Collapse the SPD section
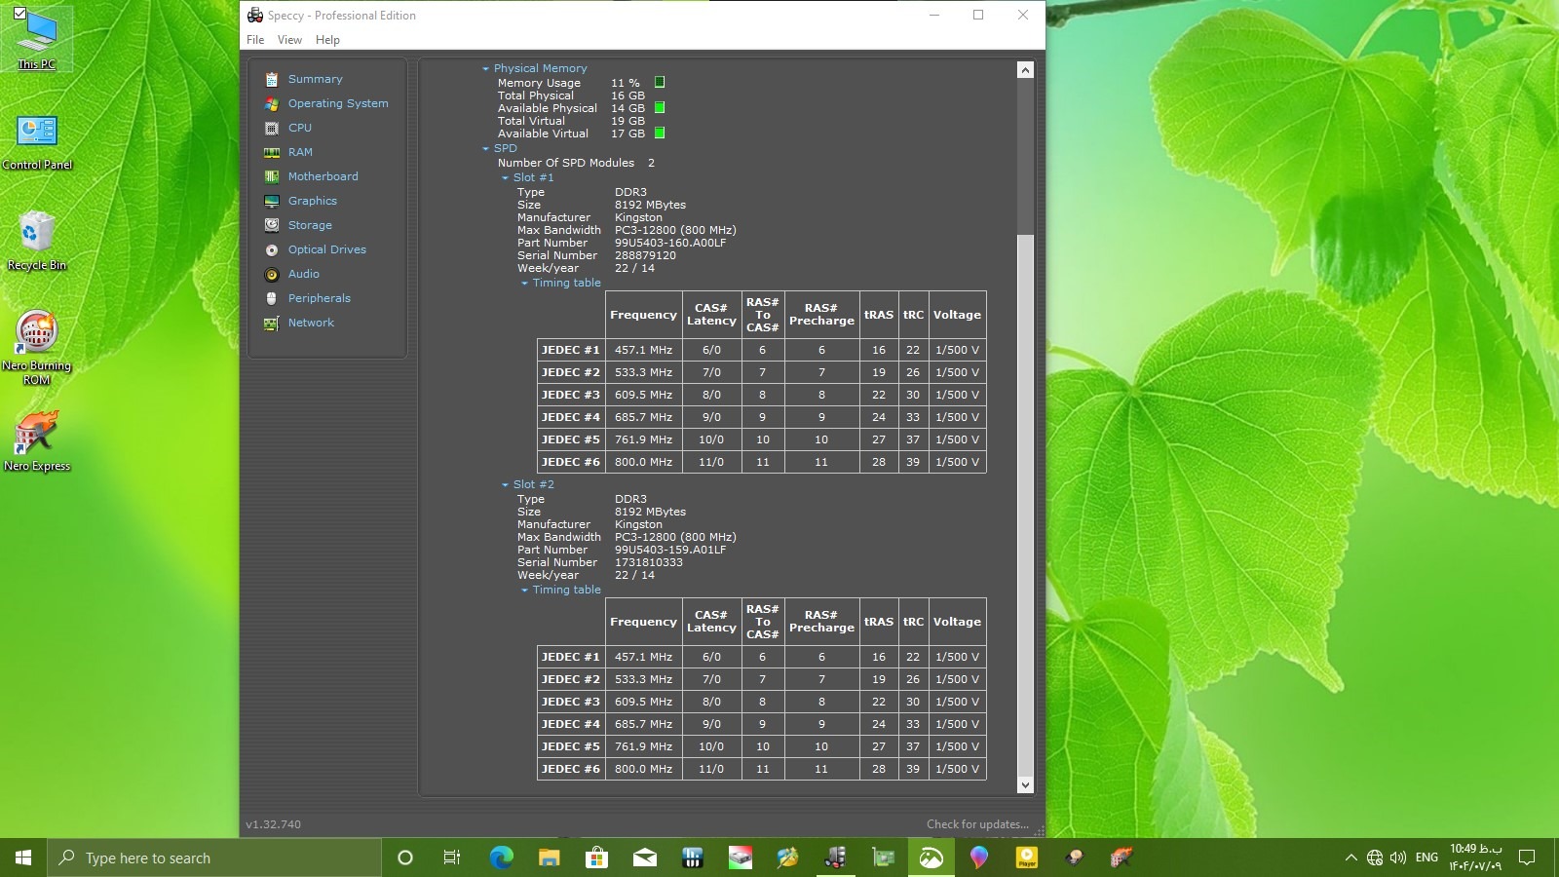This screenshot has width=1559, height=877. click(485, 149)
